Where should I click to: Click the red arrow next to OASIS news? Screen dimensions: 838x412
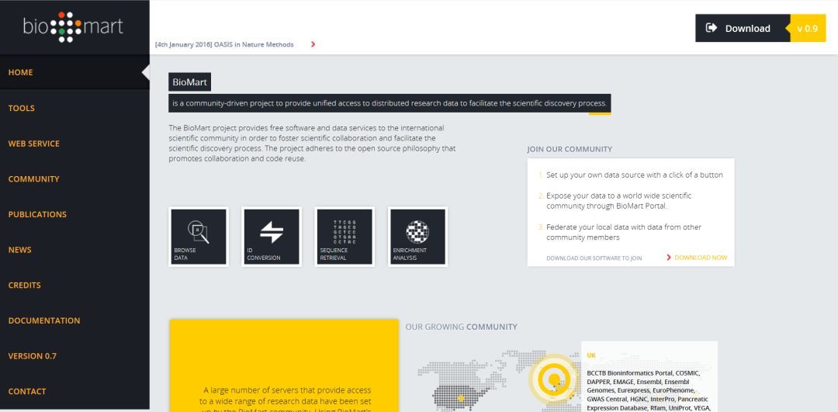[313, 44]
